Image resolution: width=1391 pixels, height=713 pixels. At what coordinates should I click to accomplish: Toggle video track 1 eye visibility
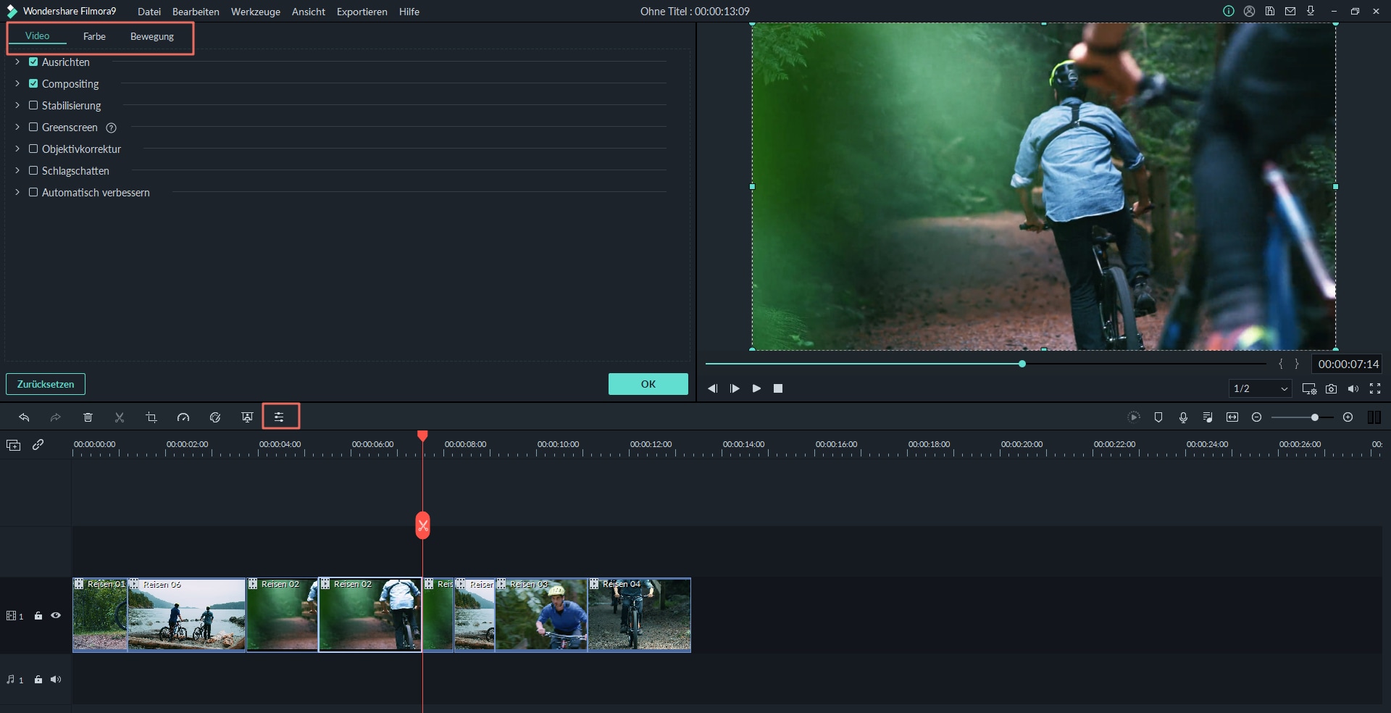click(56, 616)
